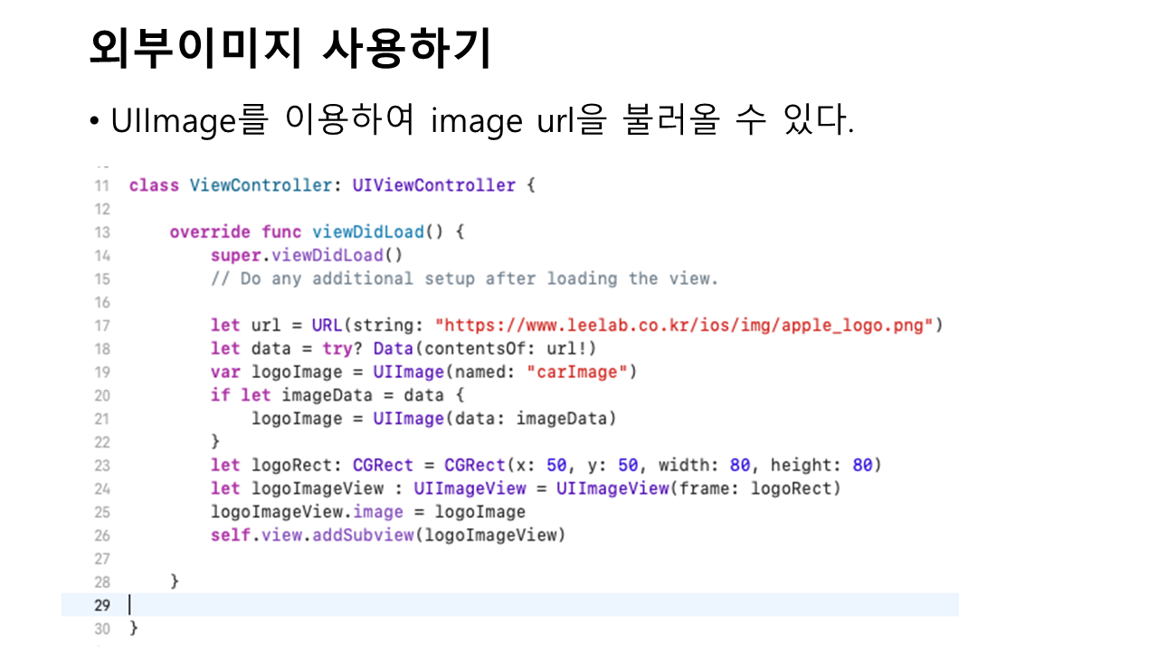Place cursor on highlighted line 29
This screenshot has width=1158, height=651.
point(543,605)
